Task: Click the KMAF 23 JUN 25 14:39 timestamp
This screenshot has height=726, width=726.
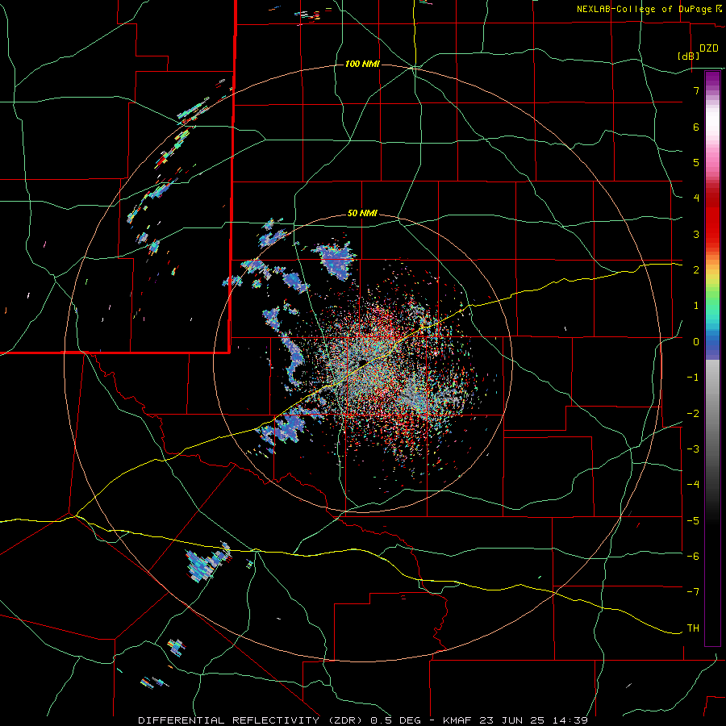Action: click(x=515, y=720)
